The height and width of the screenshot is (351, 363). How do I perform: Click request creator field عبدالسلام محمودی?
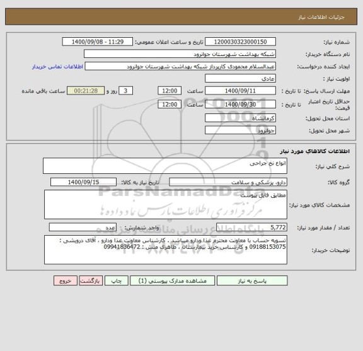[180, 66]
